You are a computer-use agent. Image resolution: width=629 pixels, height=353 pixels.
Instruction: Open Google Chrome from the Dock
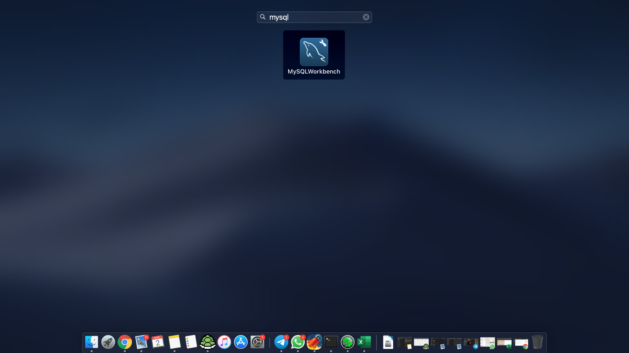click(125, 342)
